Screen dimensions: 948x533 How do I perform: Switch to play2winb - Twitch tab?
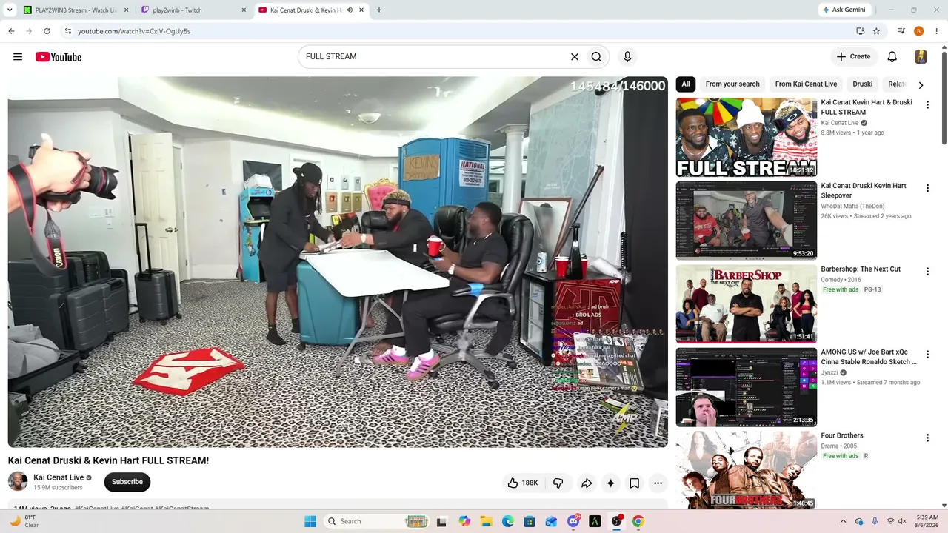pyautogui.click(x=194, y=10)
